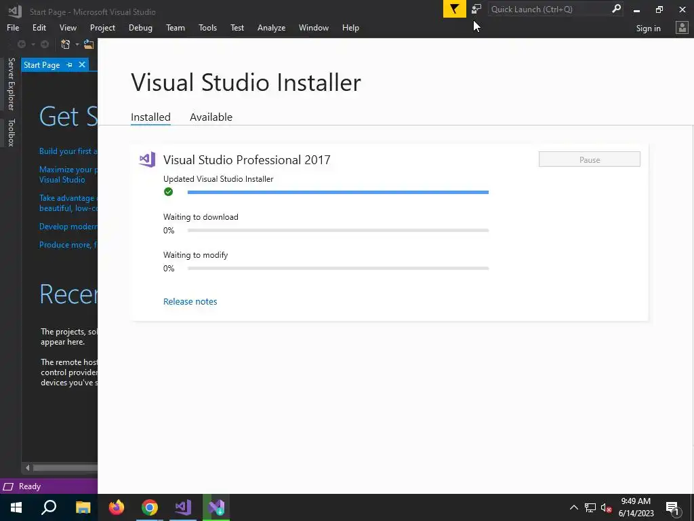The width and height of the screenshot is (694, 521).
Task: Open the notifications flag icon
Action: pos(454,9)
